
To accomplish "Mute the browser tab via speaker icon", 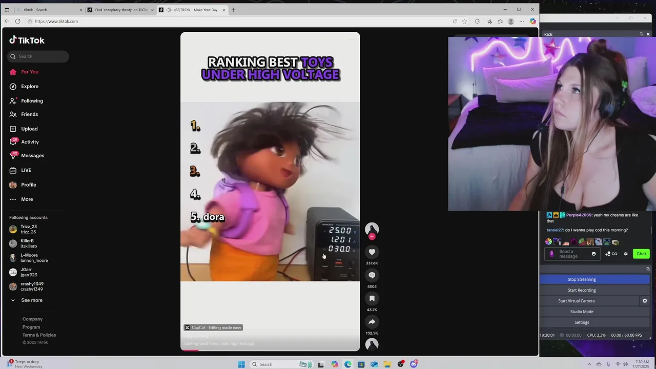I will (x=169, y=10).
